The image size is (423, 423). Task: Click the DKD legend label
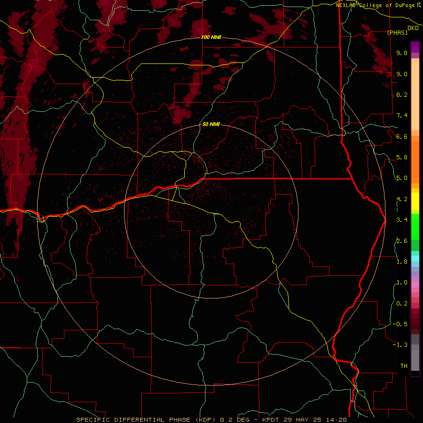[413, 28]
